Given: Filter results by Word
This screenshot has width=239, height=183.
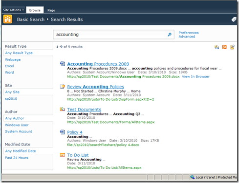Looking at the screenshot, I should tap(9, 73).
